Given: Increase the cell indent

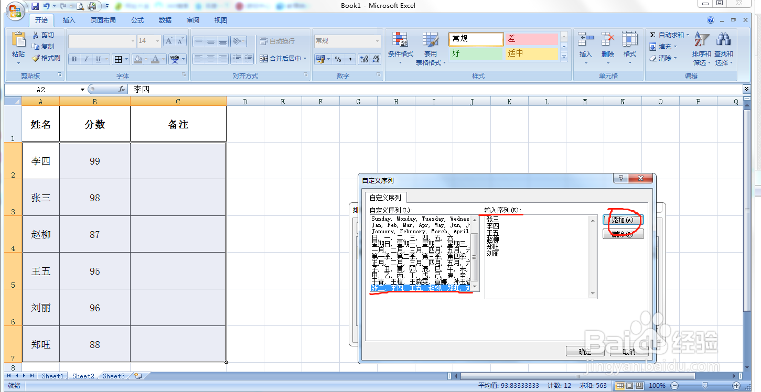Looking at the screenshot, I should coord(249,59).
